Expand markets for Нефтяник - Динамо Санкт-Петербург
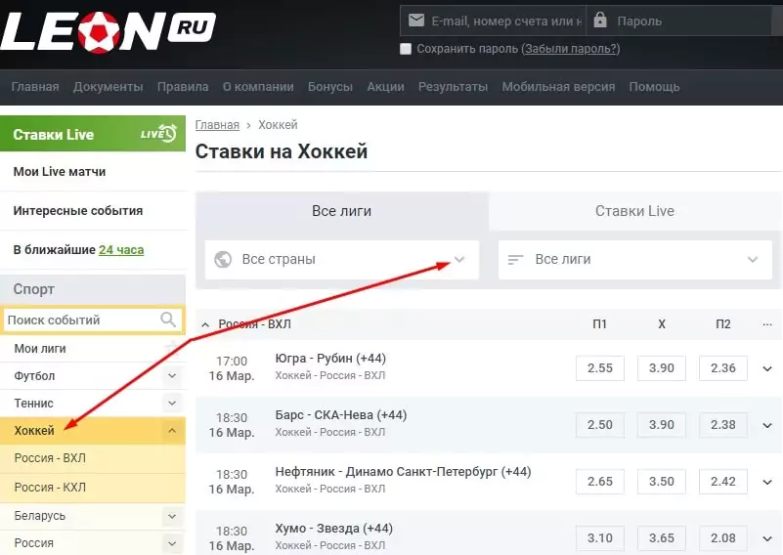 tap(767, 482)
